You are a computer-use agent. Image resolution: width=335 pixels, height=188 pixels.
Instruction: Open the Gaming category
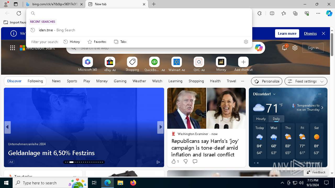click(120, 81)
